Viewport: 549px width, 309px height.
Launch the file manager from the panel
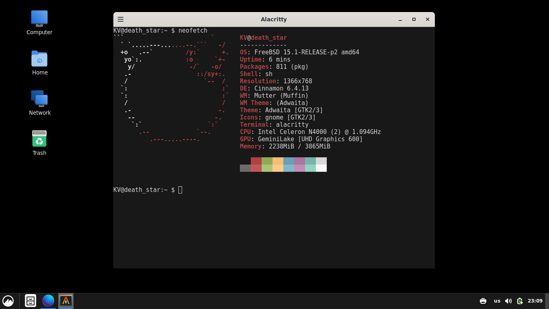click(x=31, y=301)
